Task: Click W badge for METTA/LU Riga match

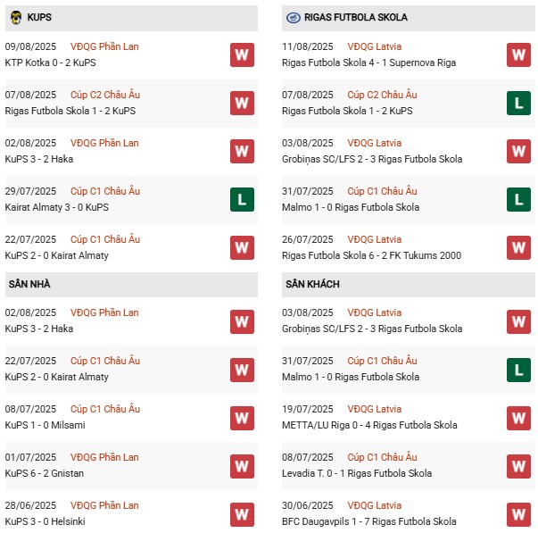Action: 518,418
